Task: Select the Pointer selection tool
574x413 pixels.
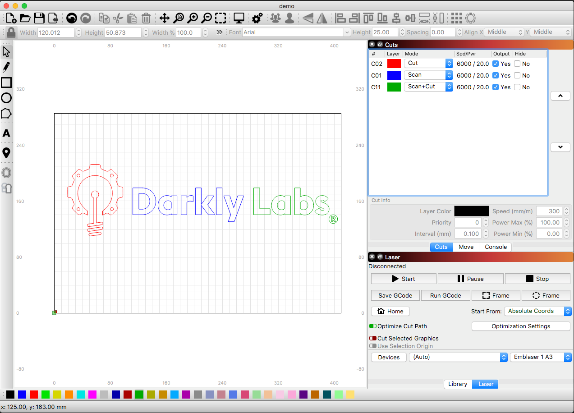Action: 6,52
